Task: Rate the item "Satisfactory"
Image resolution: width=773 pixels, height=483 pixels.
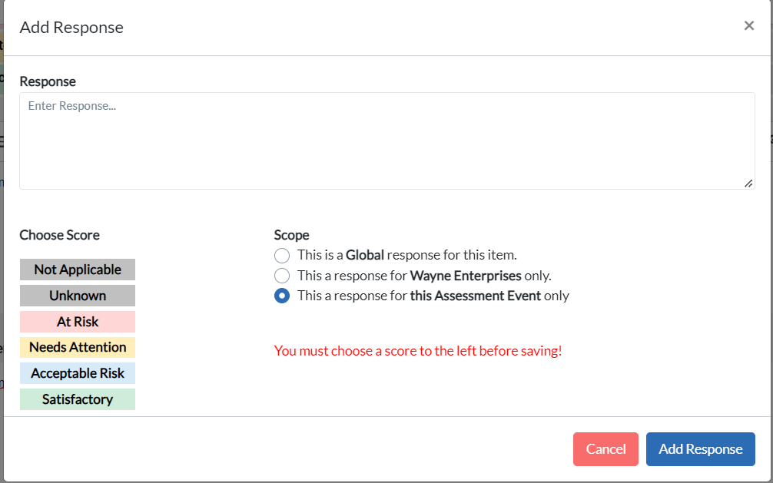Action: (77, 399)
